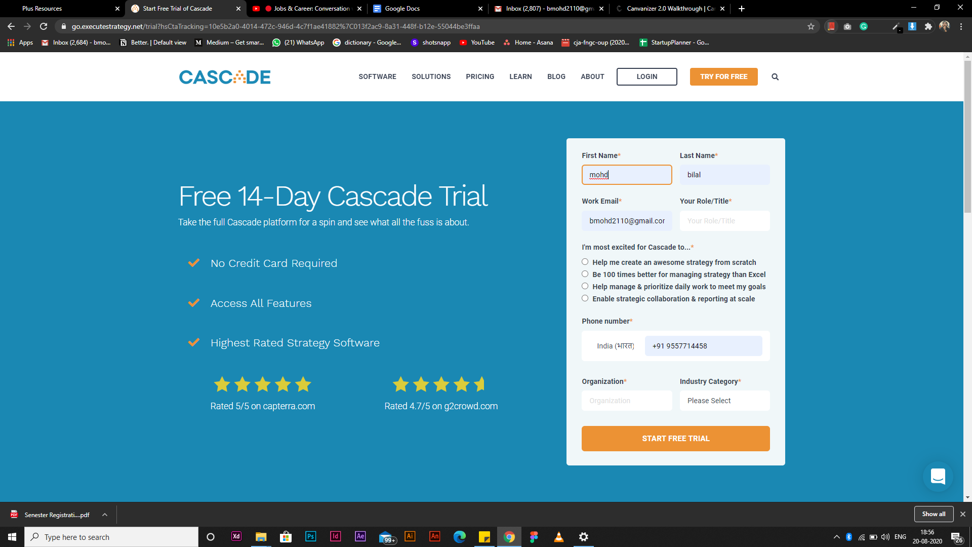
Task: Click the camera screenshot extension icon
Action: point(847,26)
